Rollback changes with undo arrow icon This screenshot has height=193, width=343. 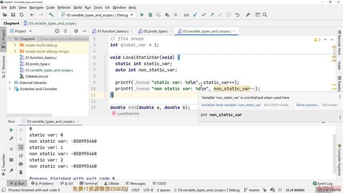(x=237, y=15)
